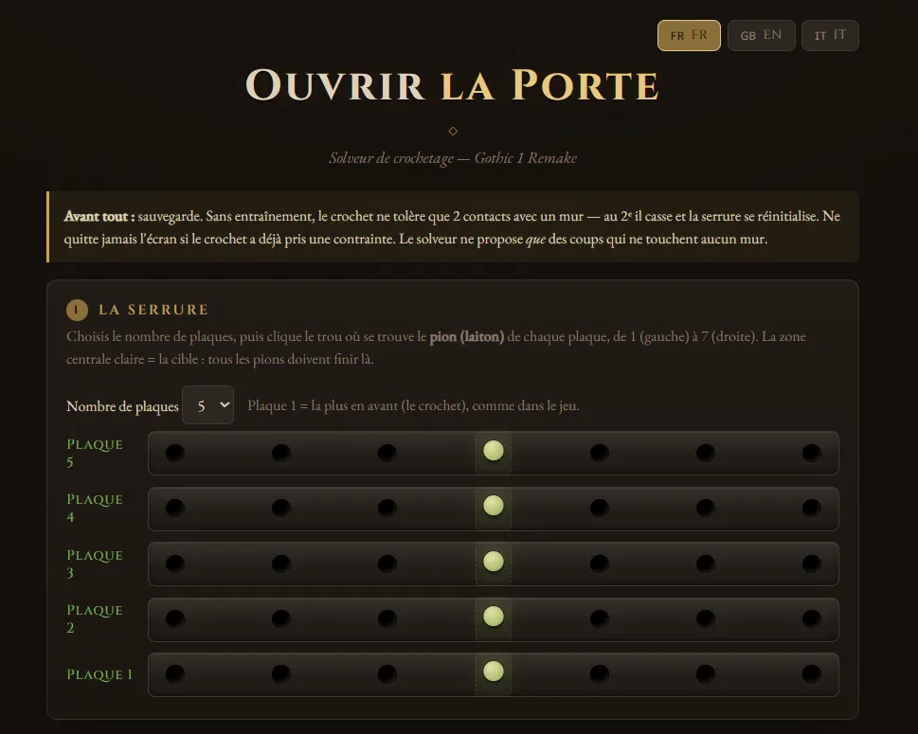Viewport: 918px width, 734px height.
Task: Select hole 1 on Plaque 1
Action: pyautogui.click(x=175, y=673)
